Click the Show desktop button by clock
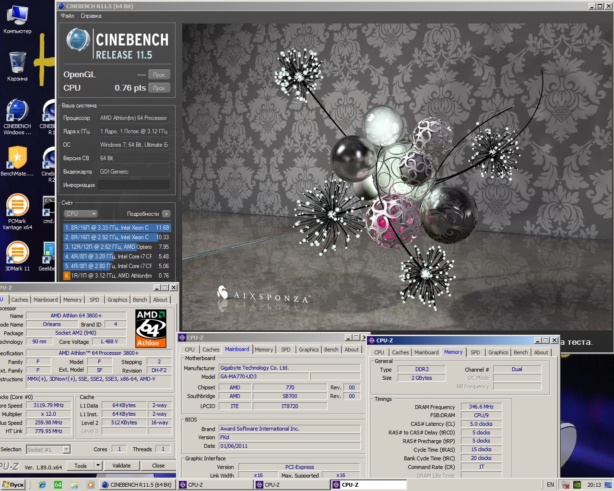The height and width of the screenshot is (491, 614). pyautogui.click(x=609, y=485)
